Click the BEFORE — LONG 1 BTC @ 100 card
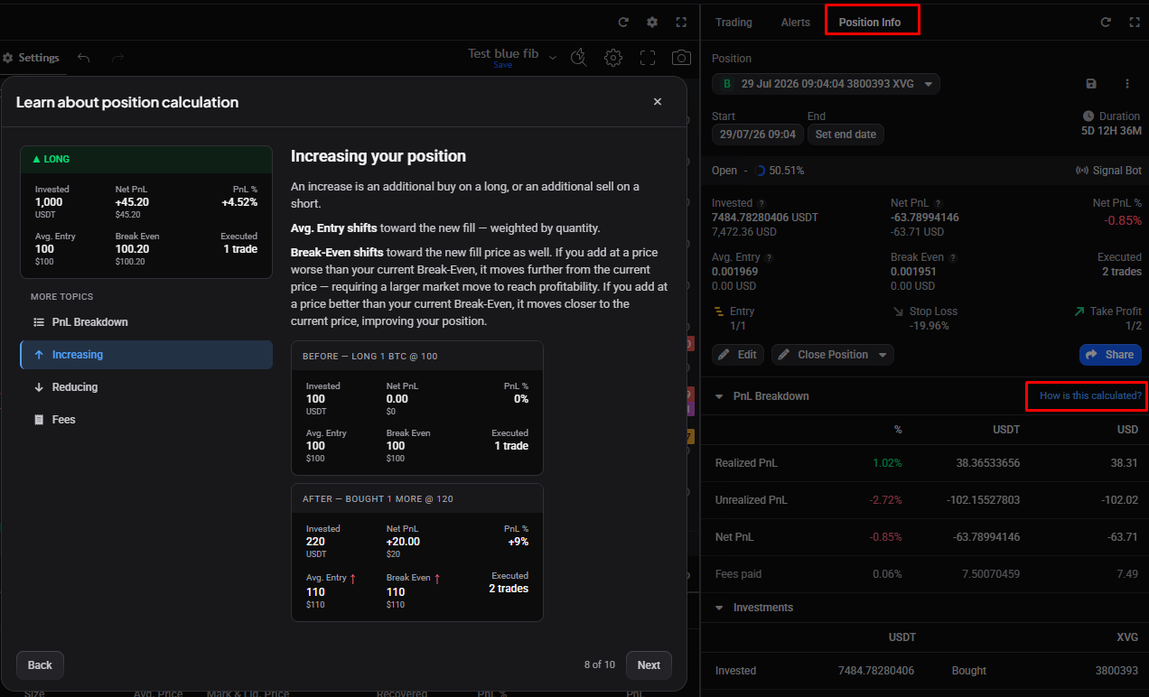The image size is (1149, 697). 417,408
